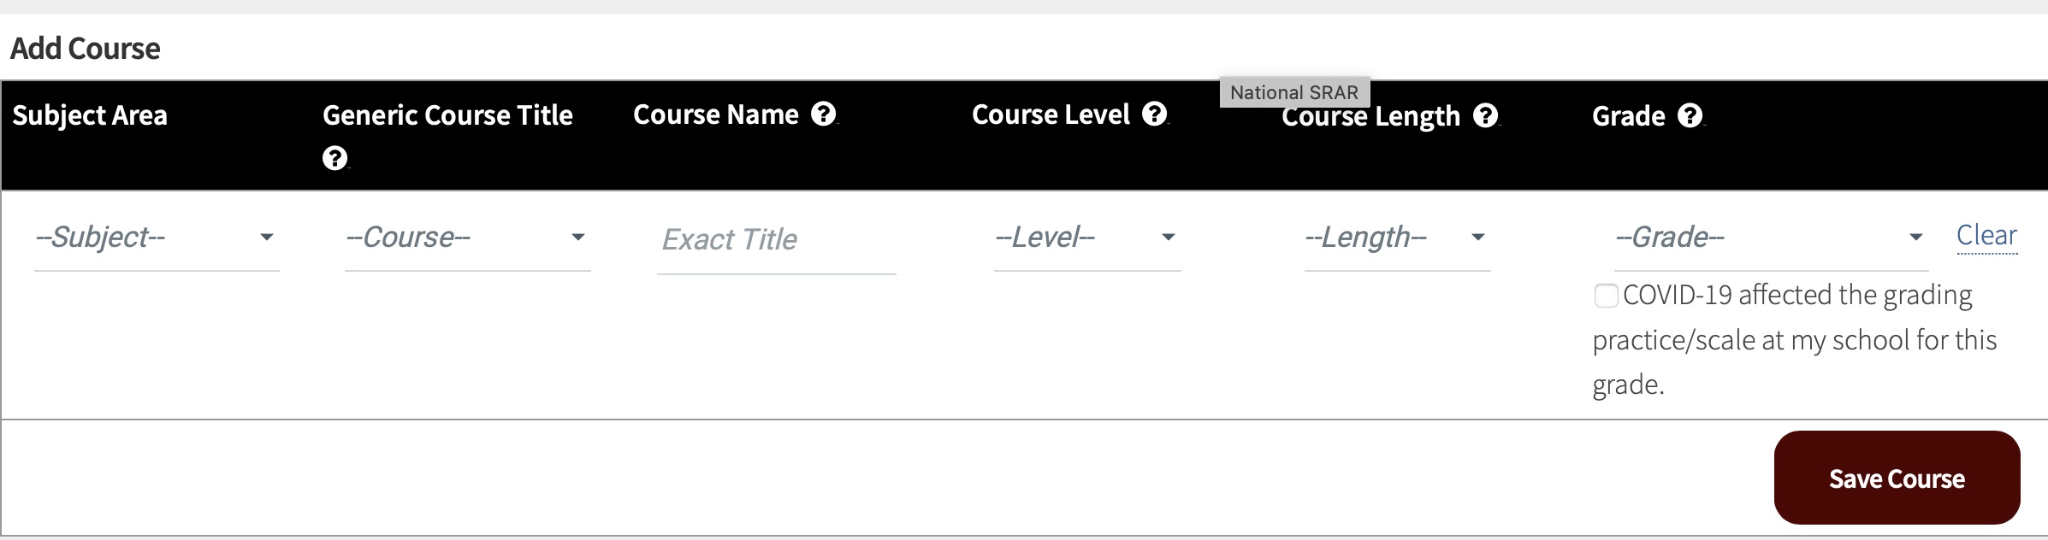This screenshot has height=540, width=2048.
Task: Expand the --Subject-- dropdown
Action: pyautogui.click(x=157, y=238)
